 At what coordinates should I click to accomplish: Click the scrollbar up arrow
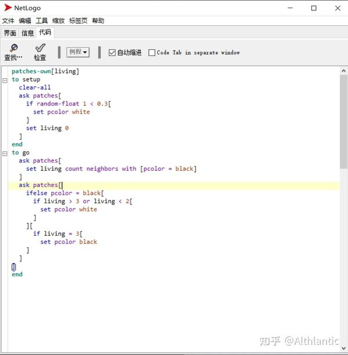click(344, 71)
